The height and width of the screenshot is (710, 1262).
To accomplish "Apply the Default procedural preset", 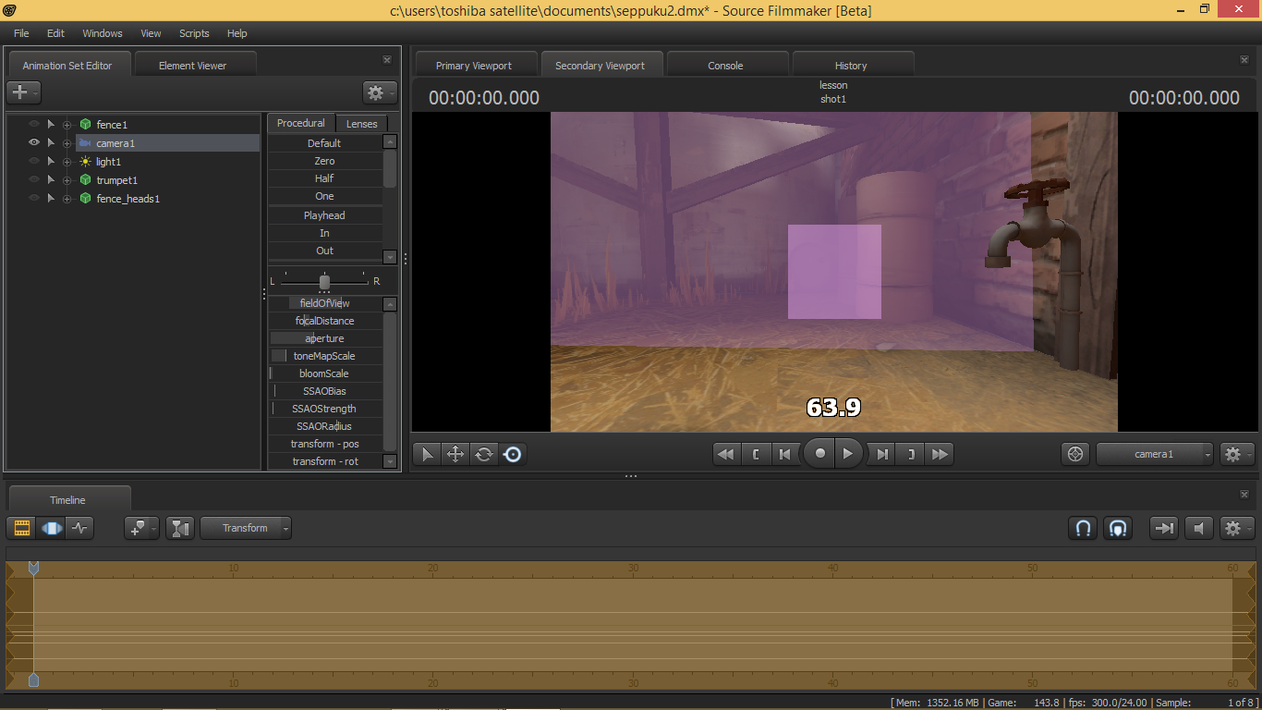I will pos(324,143).
